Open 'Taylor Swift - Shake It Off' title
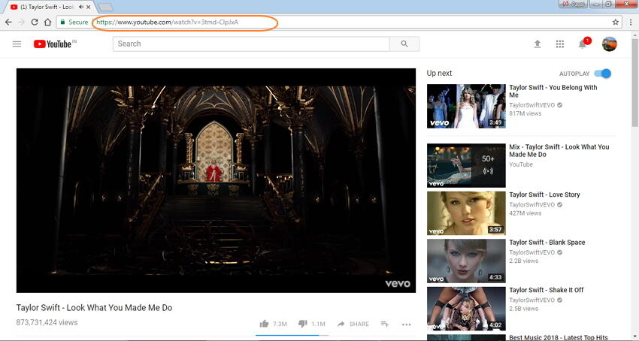This screenshot has height=341, width=639. coord(546,290)
